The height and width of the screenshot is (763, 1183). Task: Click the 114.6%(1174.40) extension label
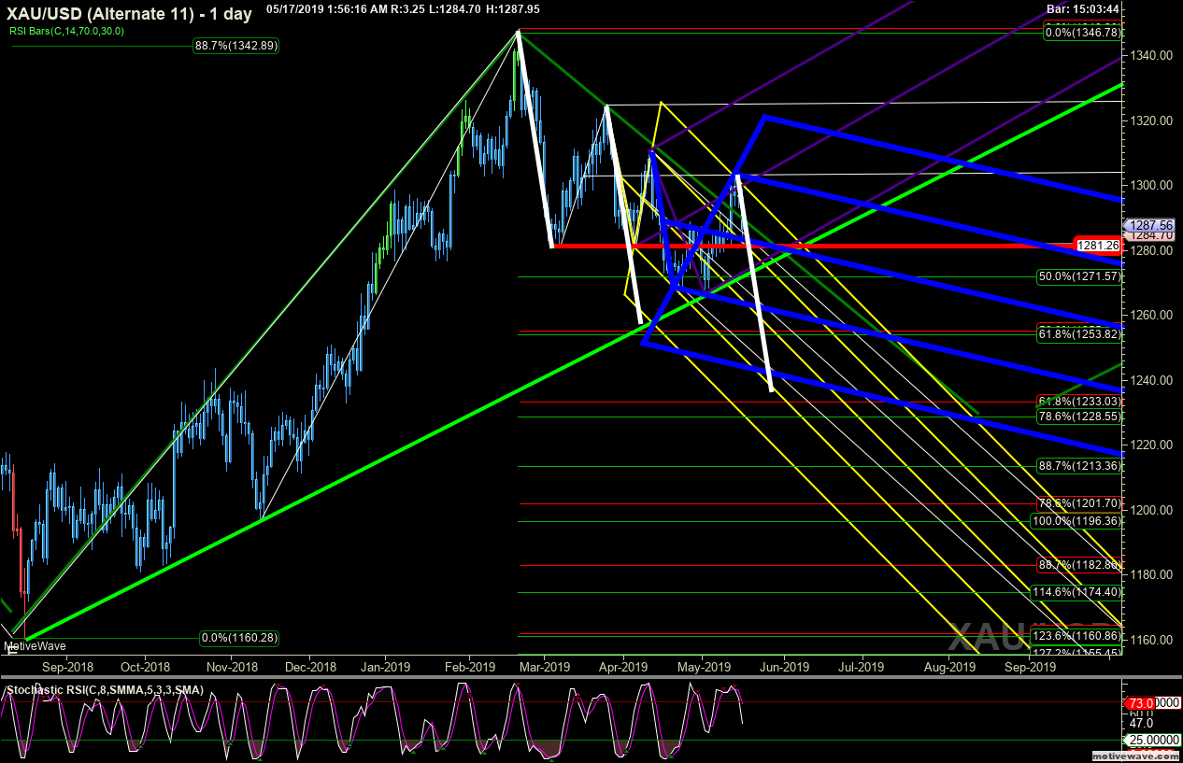[1076, 591]
